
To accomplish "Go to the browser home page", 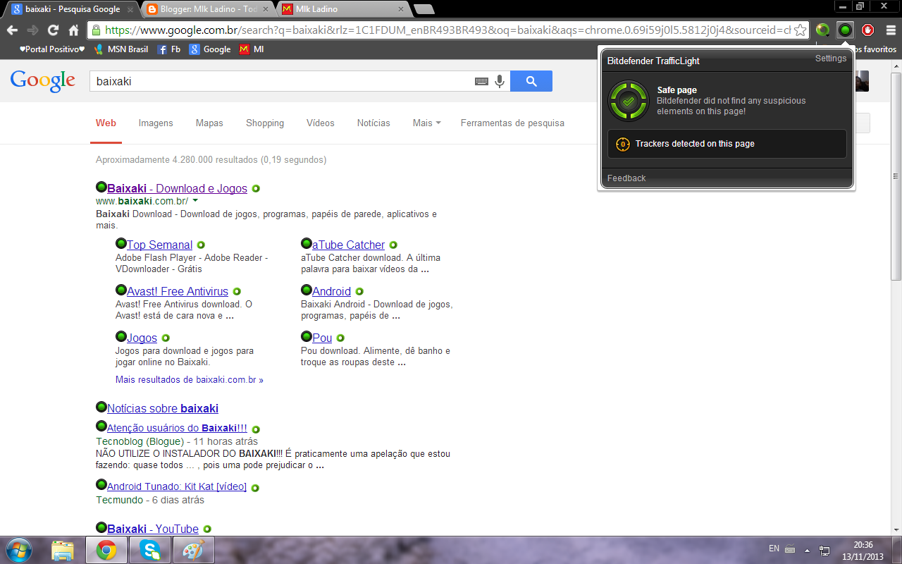I will tap(73, 30).
